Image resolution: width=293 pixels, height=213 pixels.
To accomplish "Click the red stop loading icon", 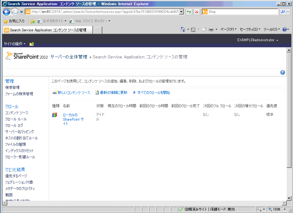I will click(196, 12).
